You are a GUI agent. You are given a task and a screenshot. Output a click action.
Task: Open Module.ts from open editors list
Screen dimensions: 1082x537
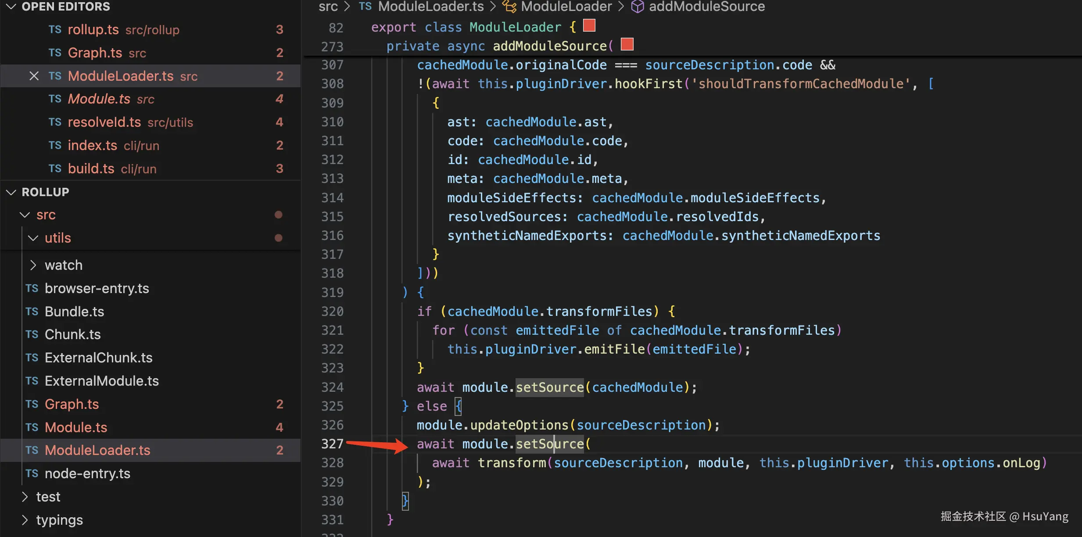[x=99, y=99]
